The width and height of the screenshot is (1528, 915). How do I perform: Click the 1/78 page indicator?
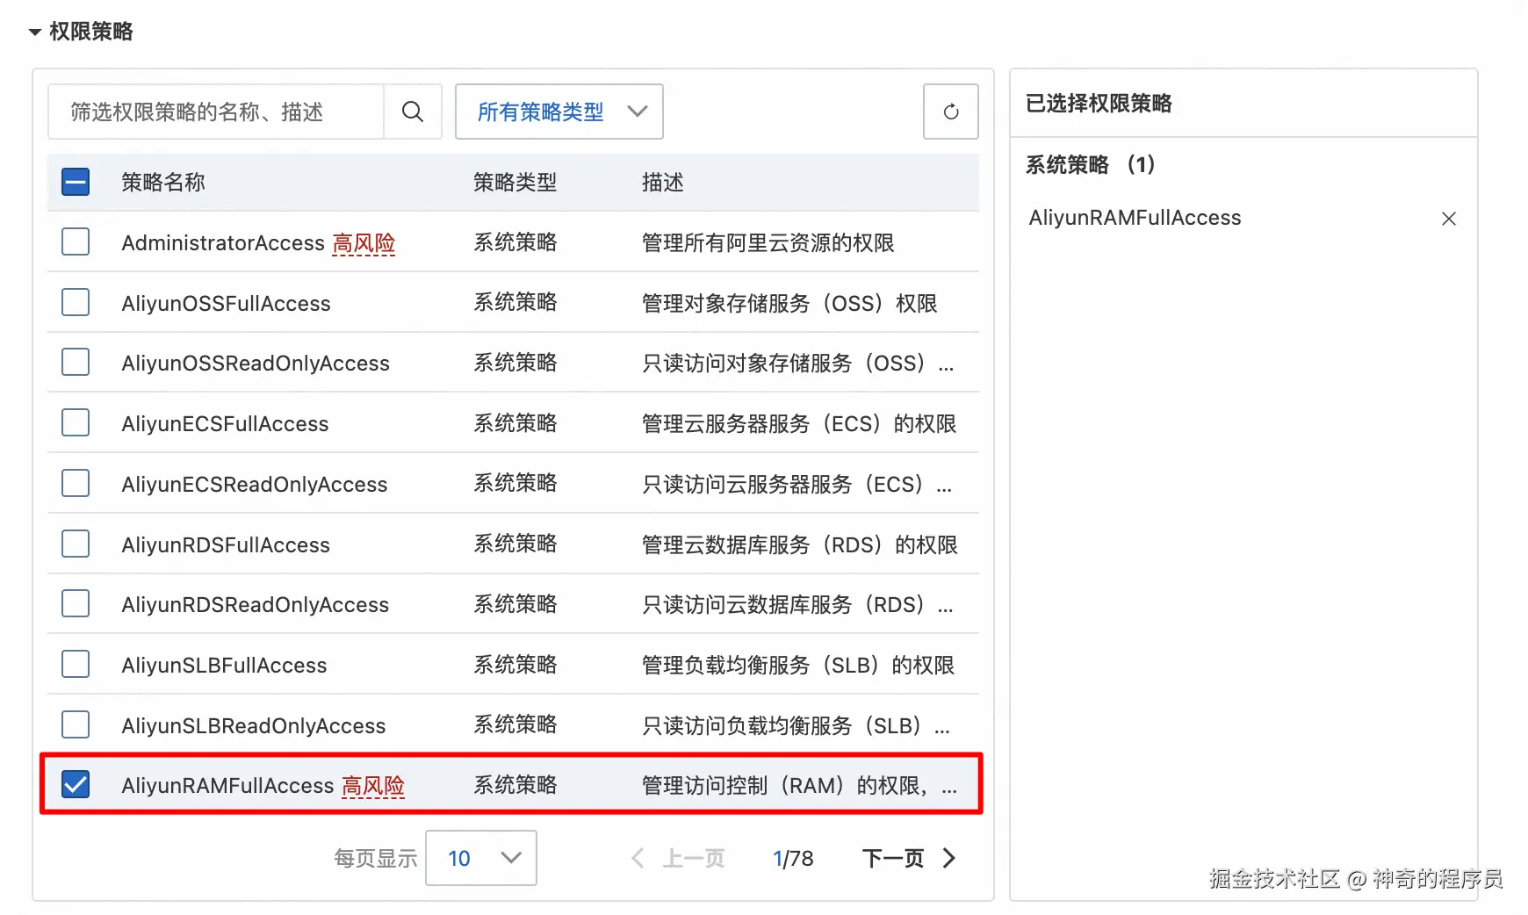tap(793, 858)
